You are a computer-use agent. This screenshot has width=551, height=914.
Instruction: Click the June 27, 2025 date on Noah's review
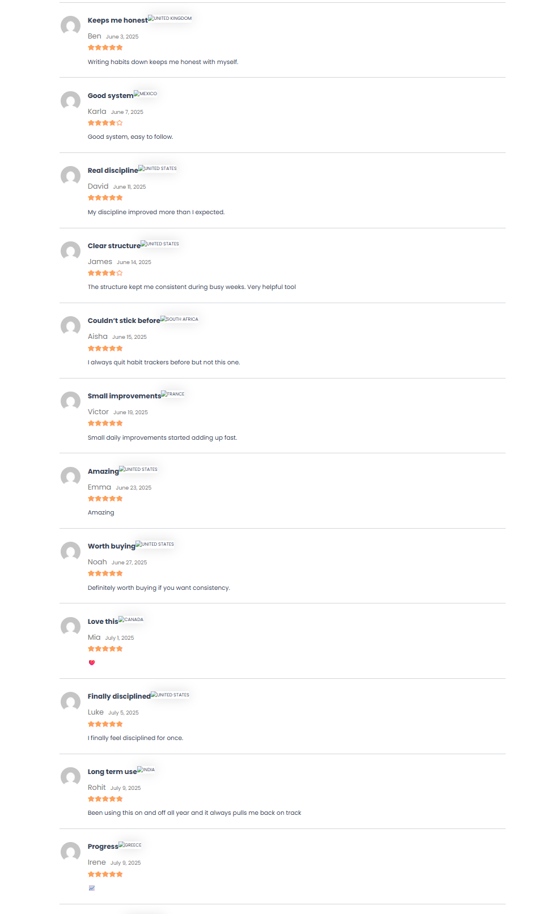[x=129, y=563]
